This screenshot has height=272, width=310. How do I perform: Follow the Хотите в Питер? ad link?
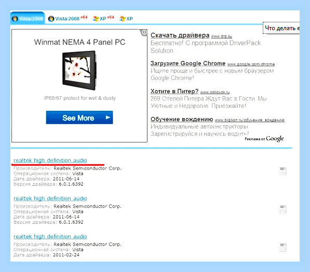pos(174,91)
